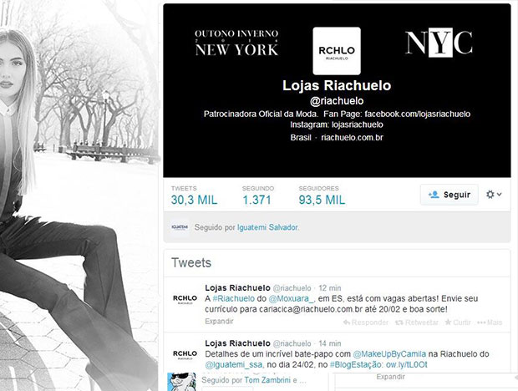Viewport: 518px width, 391px height.
Task: Open the ow.ly/tL0Ot short link
Action: [x=407, y=364]
